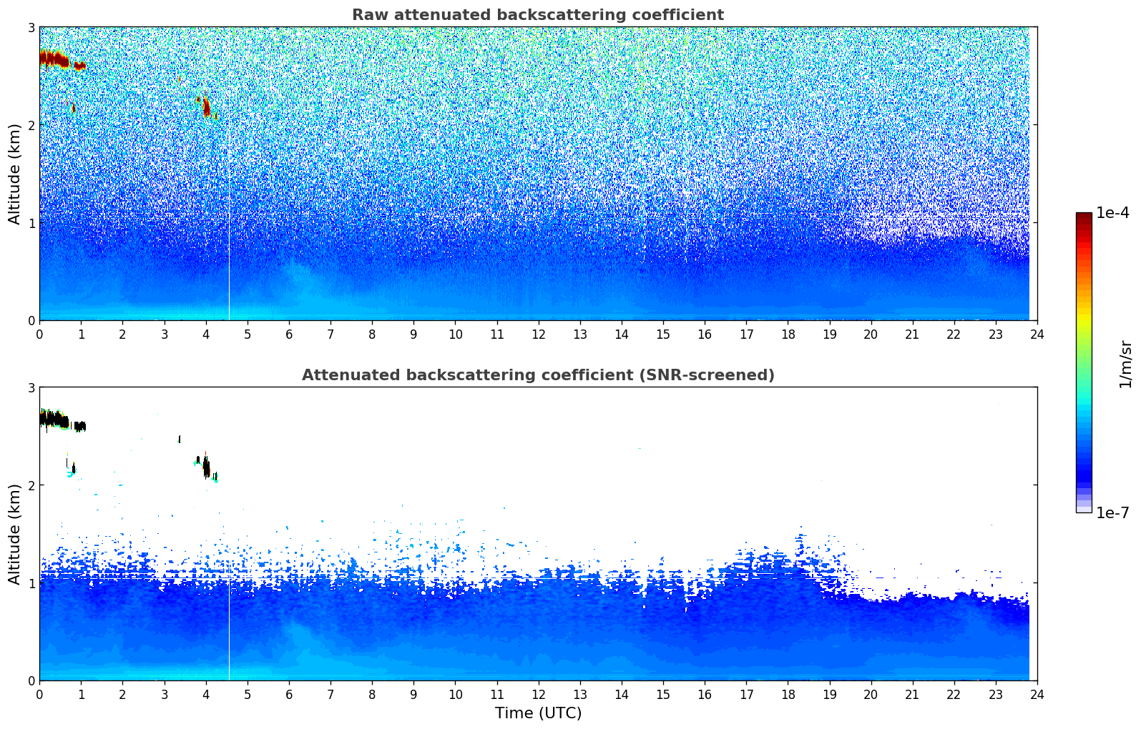The height and width of the screenshot is (729, 1141).
Task: Click altitude tick '3' on top plot
Action: pos(31,27)
